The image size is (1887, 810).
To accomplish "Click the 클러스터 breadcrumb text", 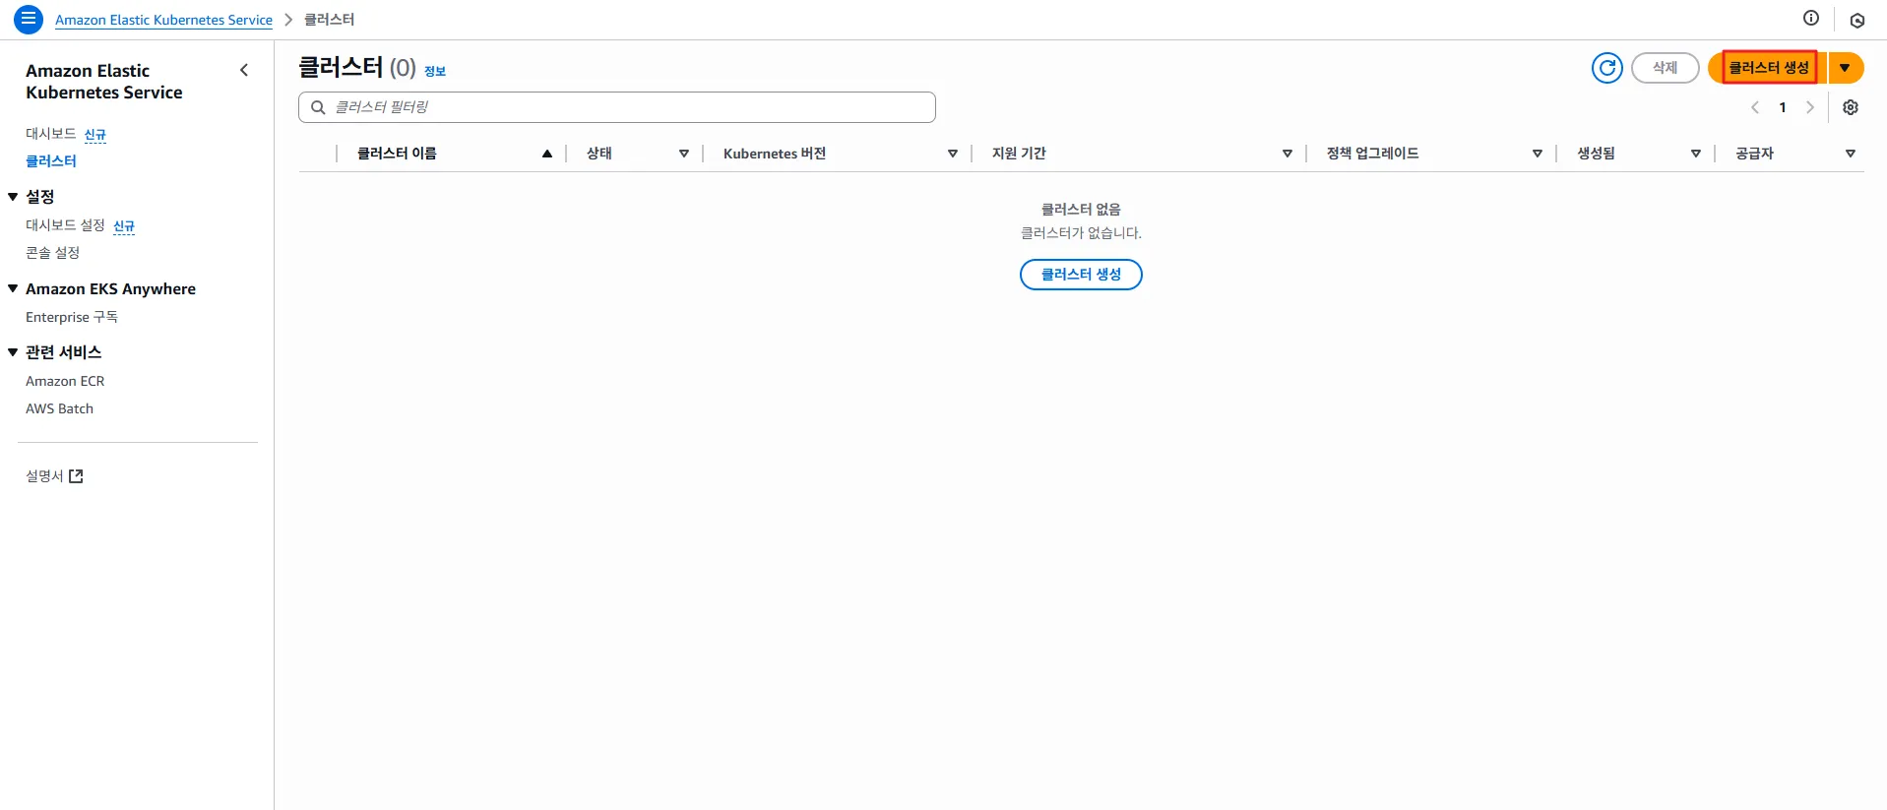I will click(329, 20).
